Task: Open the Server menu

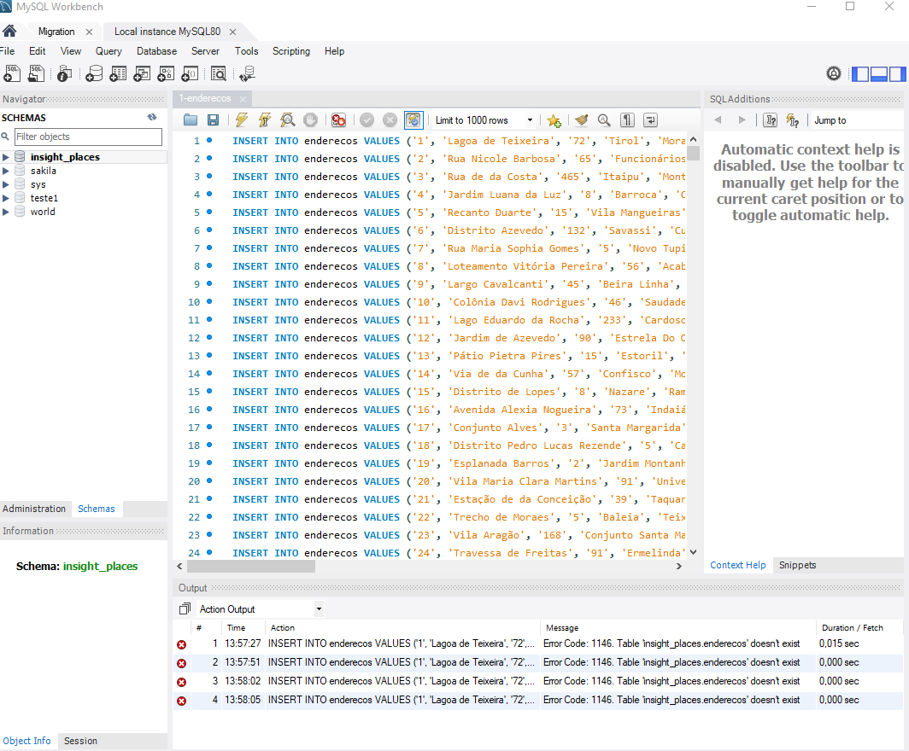Action: pyautogui.click(x=205, y=51)
